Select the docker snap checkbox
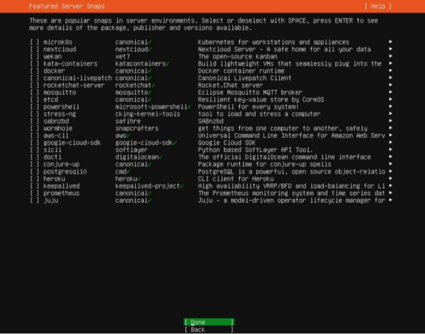 [35, 71]
